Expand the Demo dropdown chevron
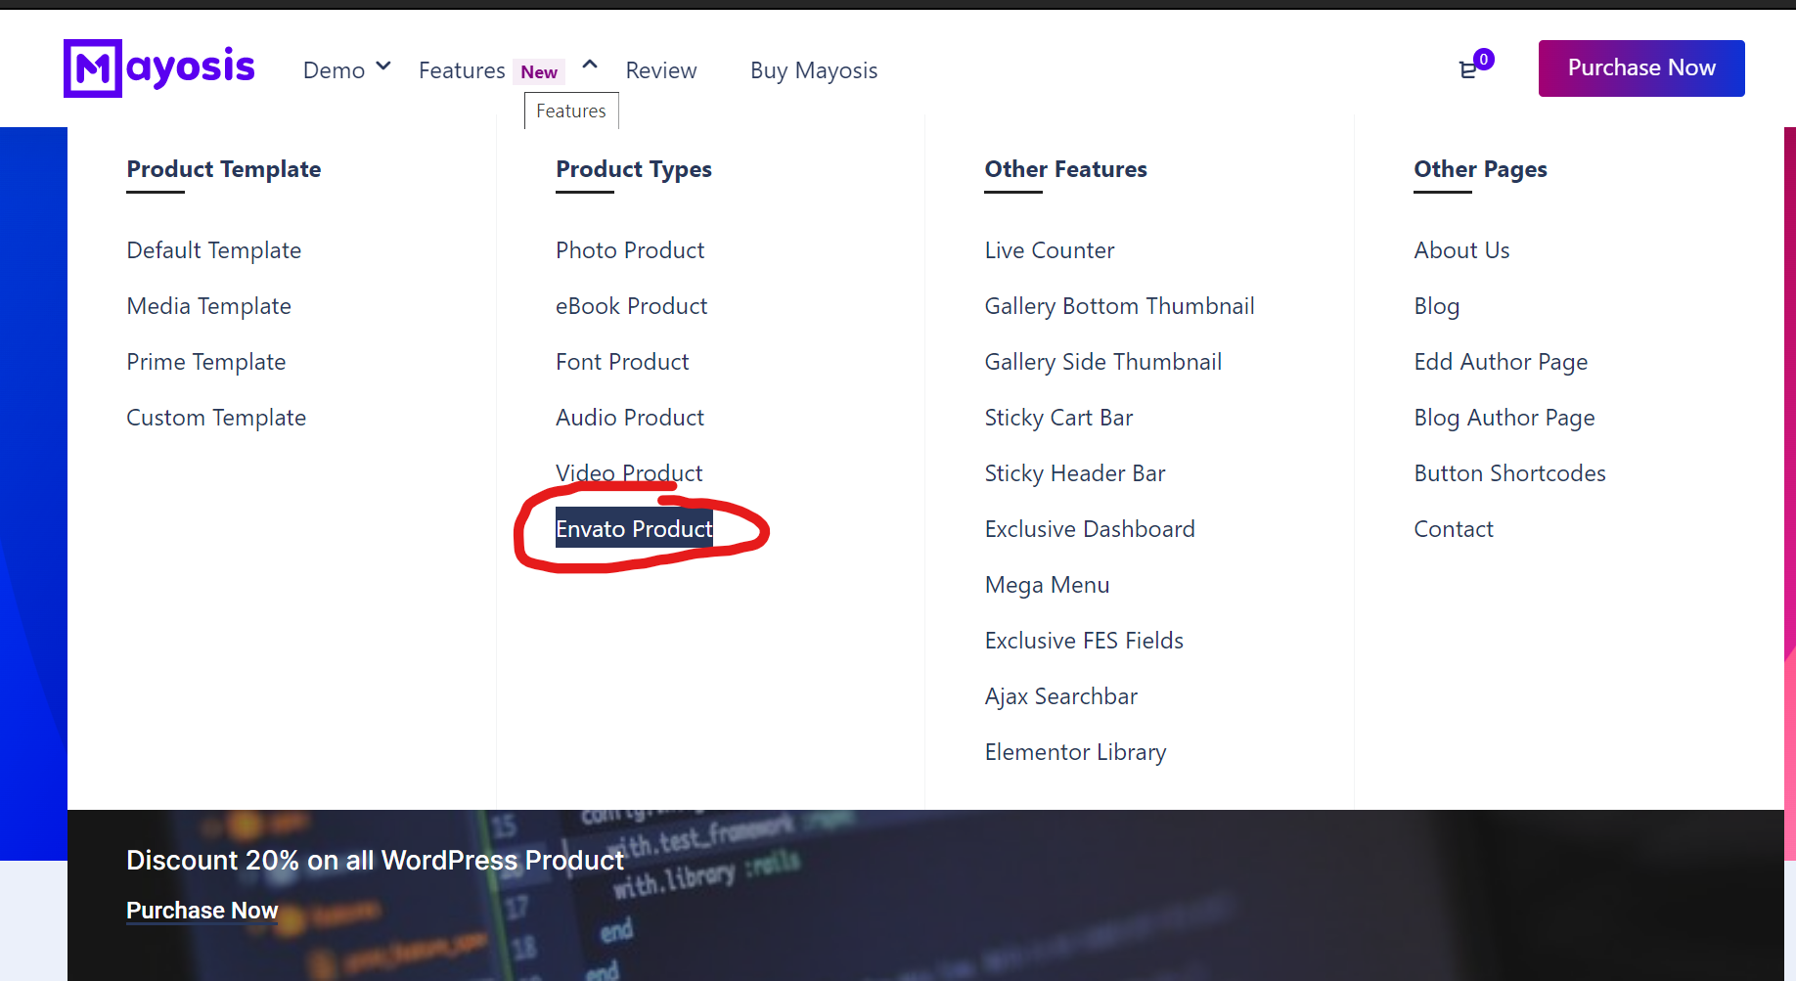Viewport: 1796px width, 981px height. pyautogui.click(x=383, y=67)
